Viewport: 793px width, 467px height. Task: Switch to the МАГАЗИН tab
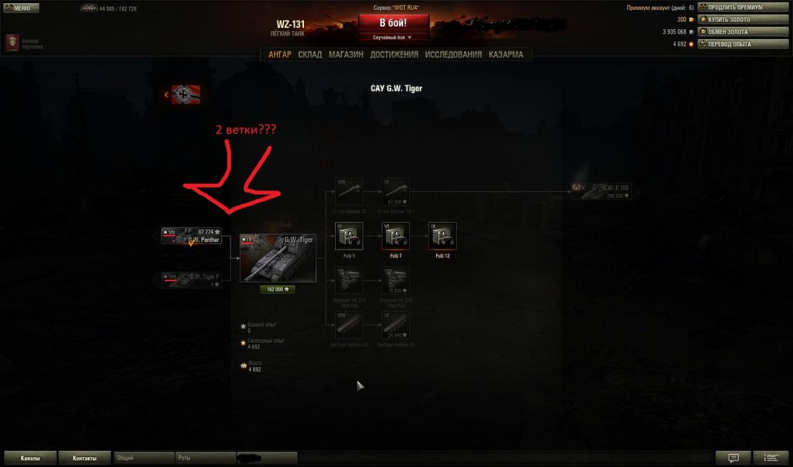pos(346,55)
